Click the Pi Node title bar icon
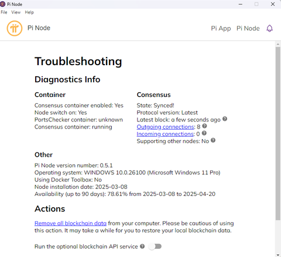This screenshot has width=281, height=257. [2, 4]
